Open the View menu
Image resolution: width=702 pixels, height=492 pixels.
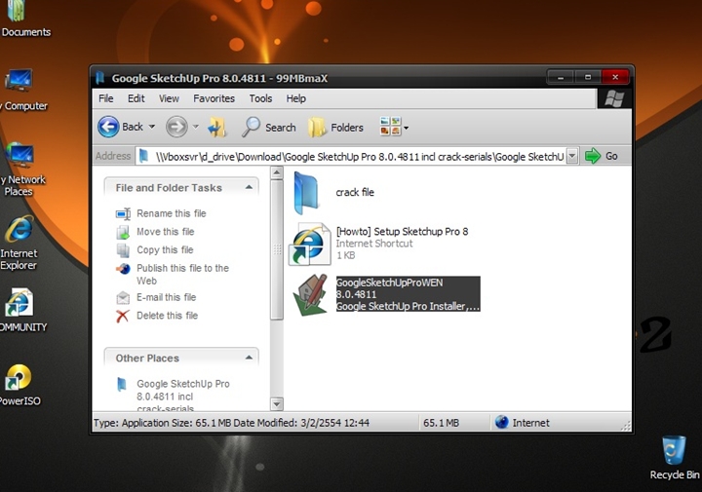click(x=169, y=98)
